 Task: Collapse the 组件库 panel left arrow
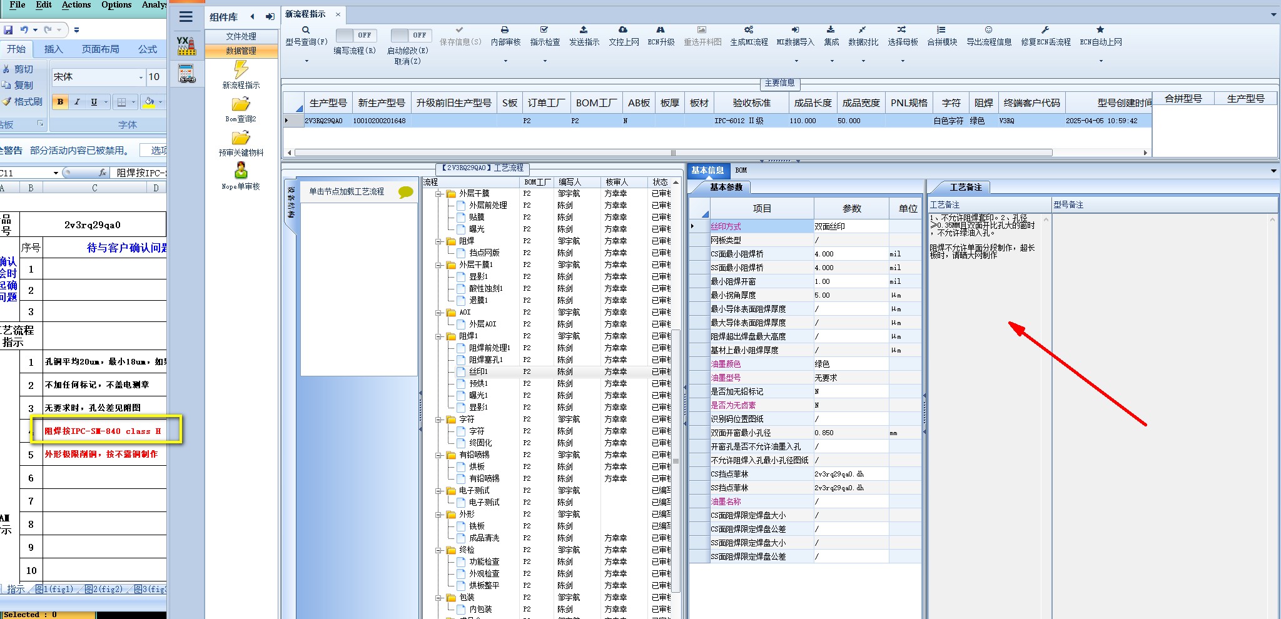point(253,17)
